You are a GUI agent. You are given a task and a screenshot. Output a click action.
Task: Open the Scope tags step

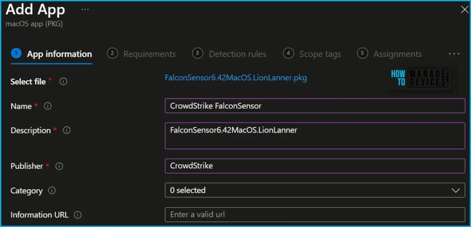click(x=312, y=54)
